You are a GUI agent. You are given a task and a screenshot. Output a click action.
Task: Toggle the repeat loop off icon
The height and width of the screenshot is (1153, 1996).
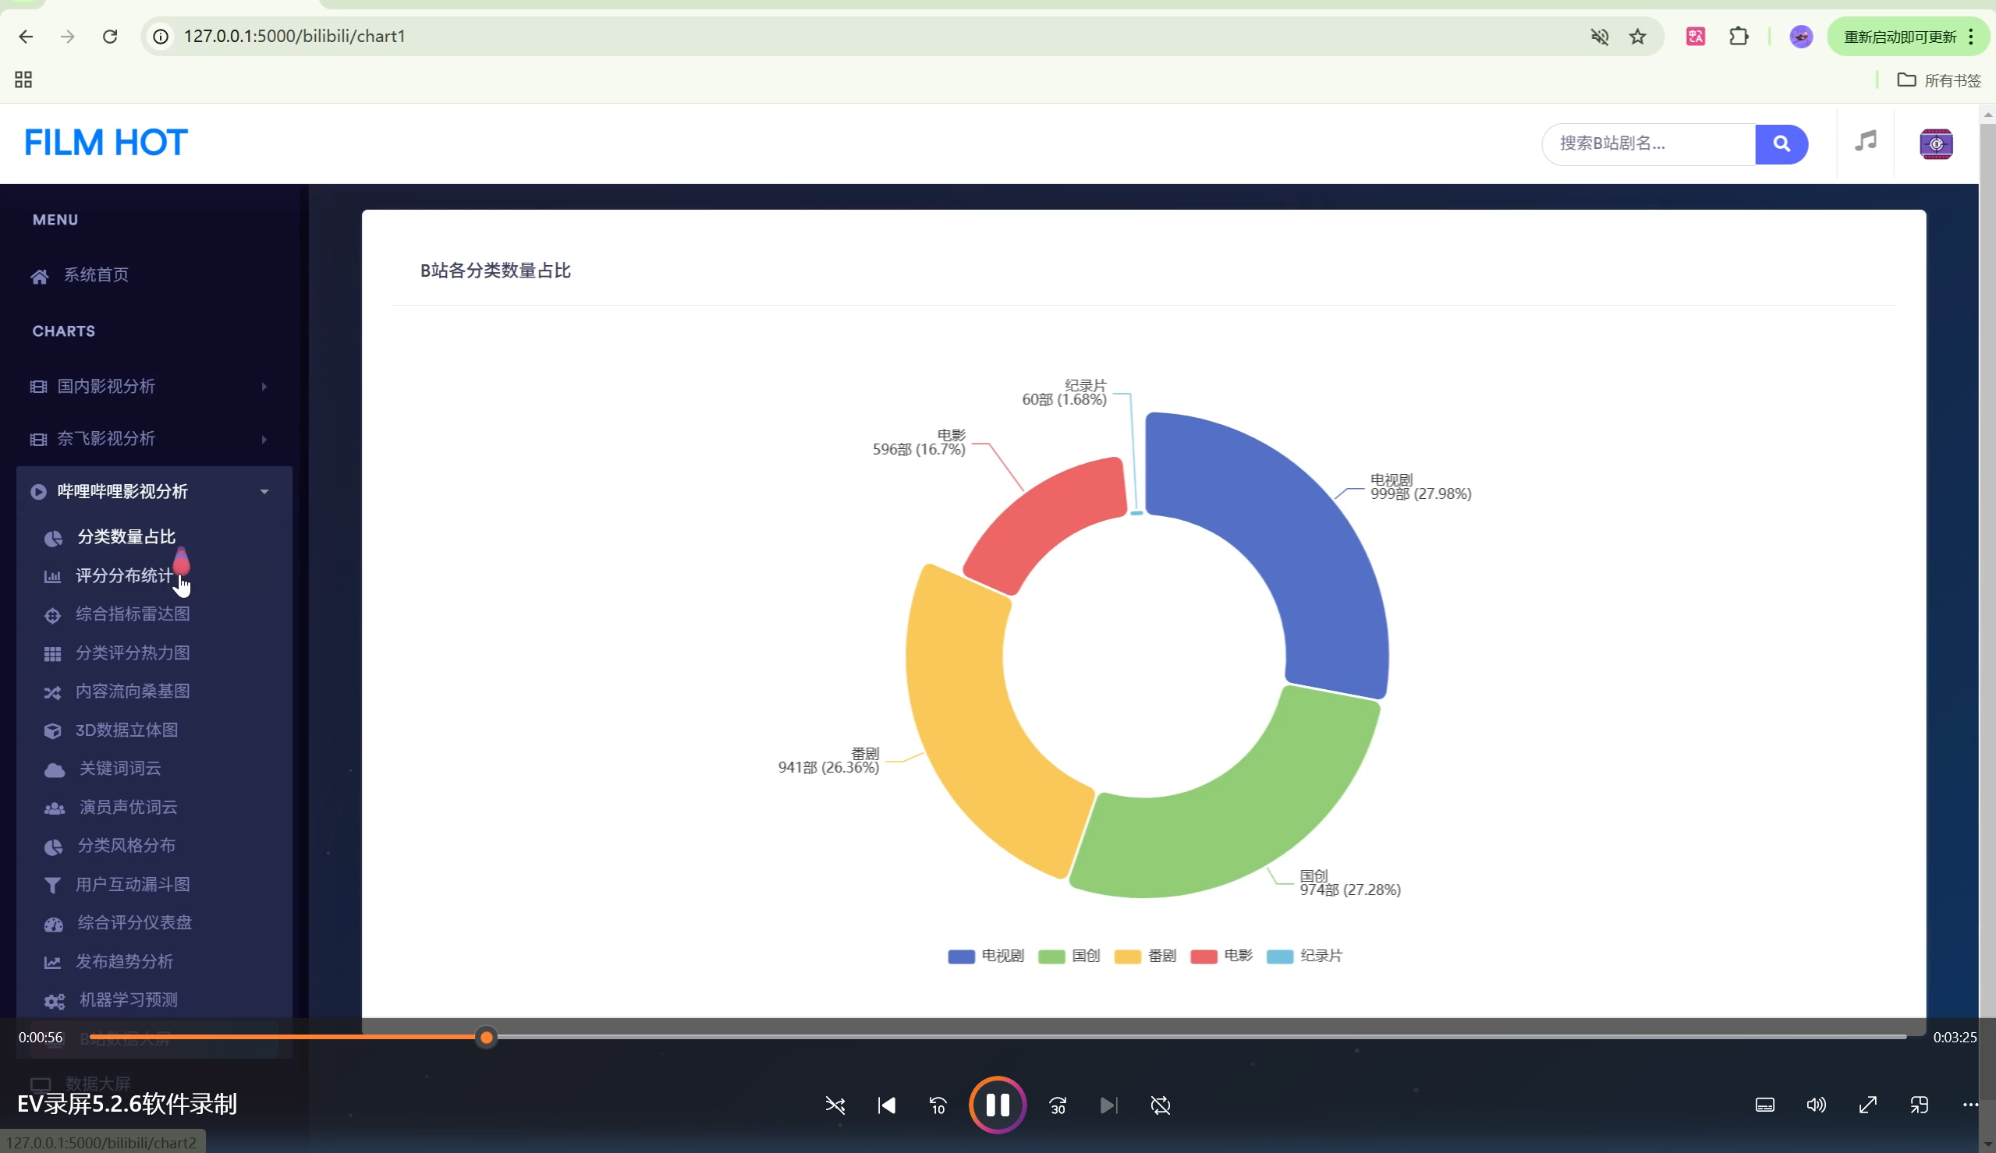coord(1161,1105)
